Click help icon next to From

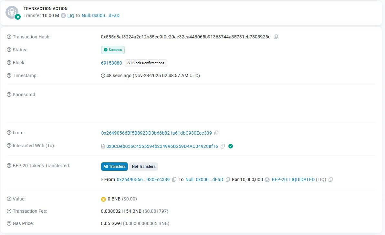(x=9, y=133)
